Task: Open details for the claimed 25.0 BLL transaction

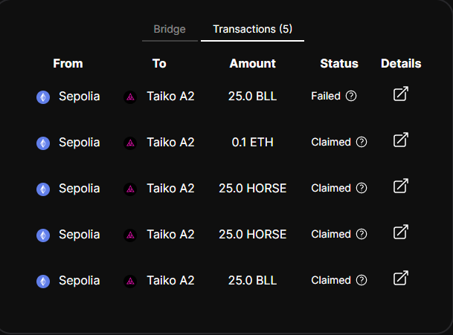Action: coord(400,279)
